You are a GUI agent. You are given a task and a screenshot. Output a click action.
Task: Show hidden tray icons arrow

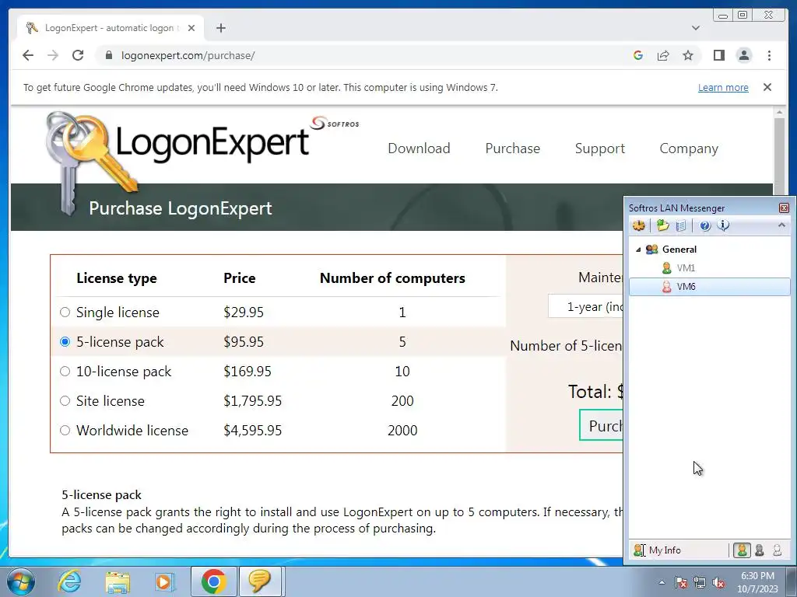(662, 582)
